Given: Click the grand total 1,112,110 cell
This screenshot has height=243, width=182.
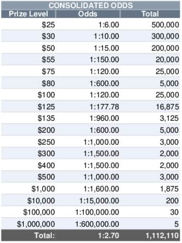Looking at the screenshot, I should [x=150, y=235].
